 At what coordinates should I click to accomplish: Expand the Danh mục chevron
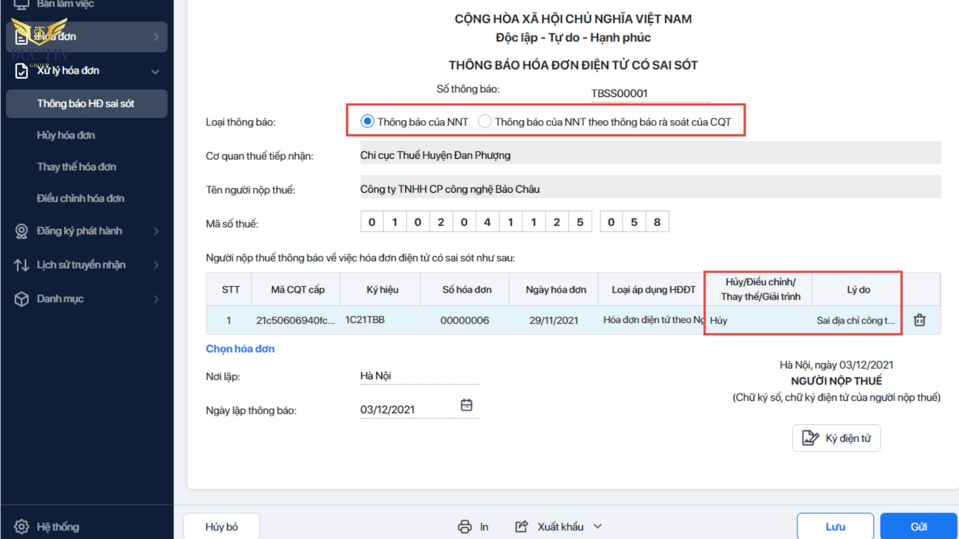coord(156,299)
